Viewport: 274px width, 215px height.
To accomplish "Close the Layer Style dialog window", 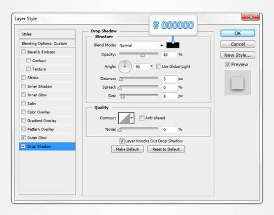I will point(251,17).
